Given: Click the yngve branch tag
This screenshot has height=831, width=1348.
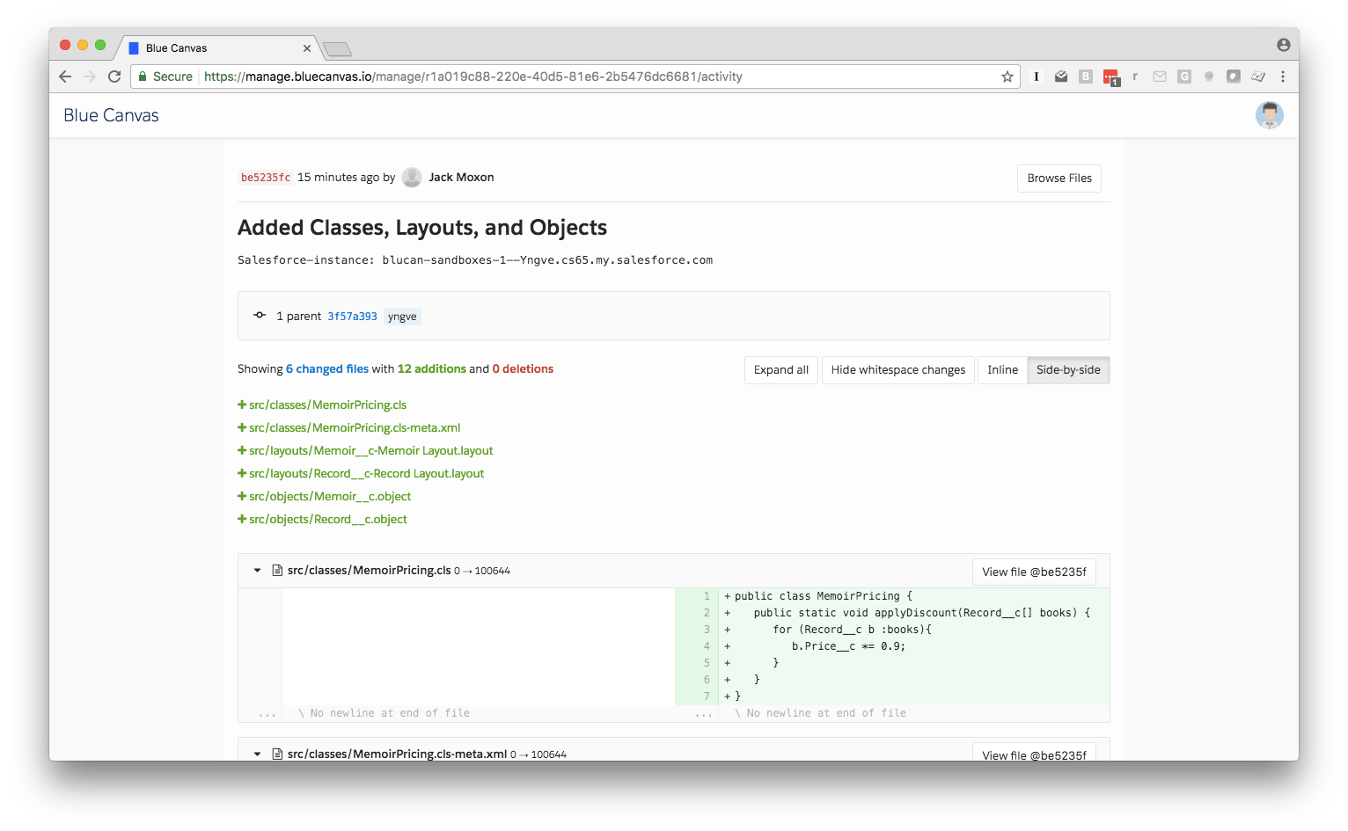Looking at the screenshot, I should tap(402, 317).
